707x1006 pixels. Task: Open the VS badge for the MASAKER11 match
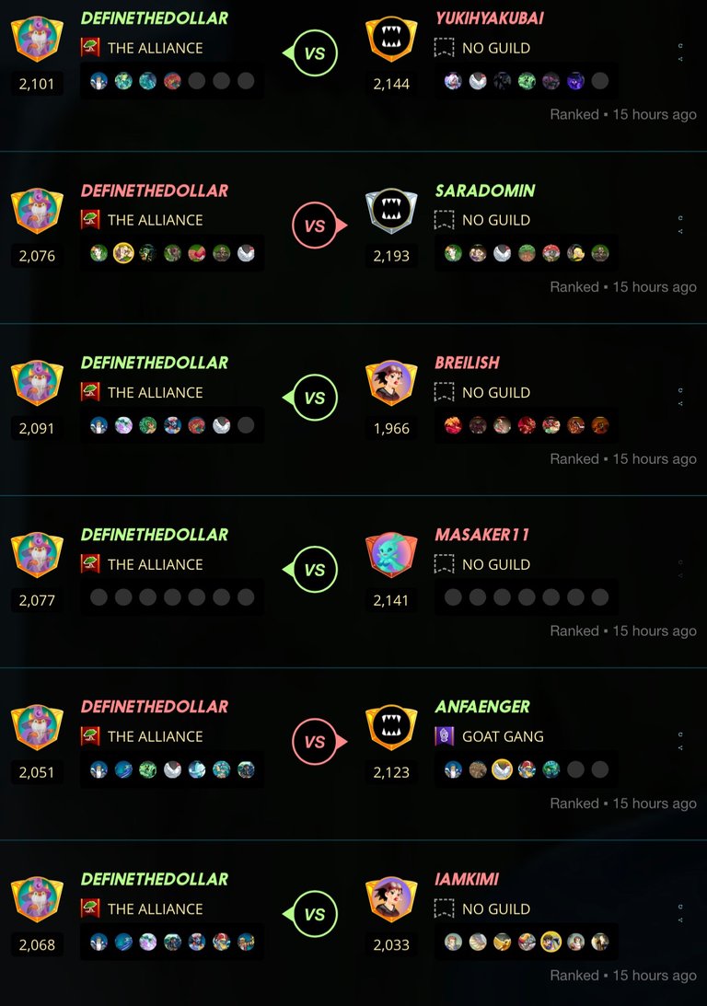click(x=310, y=570)
